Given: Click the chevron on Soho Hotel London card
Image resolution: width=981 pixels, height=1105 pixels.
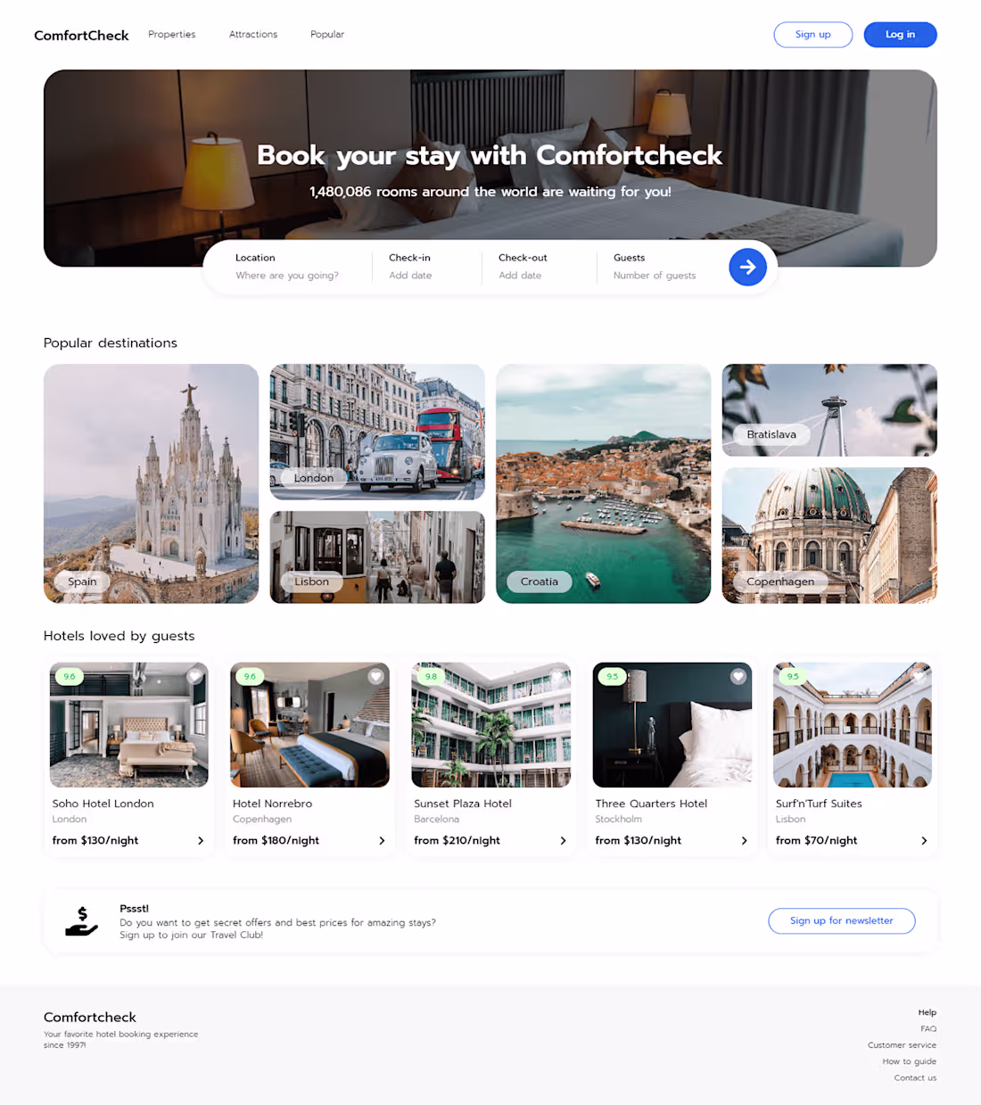Looking at the screenshot, I should tap(201, 840).
